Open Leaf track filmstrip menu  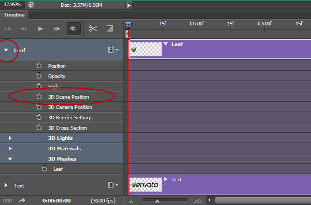pos(113,50)
